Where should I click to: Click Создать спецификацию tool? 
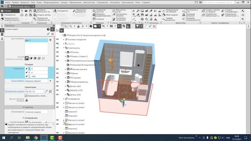click(230, 11)
